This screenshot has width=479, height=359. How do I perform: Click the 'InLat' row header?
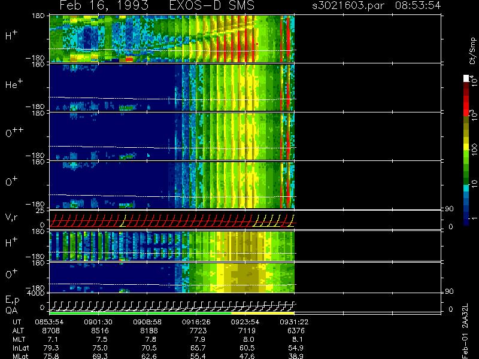tap(20, 348)
